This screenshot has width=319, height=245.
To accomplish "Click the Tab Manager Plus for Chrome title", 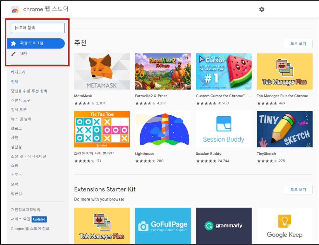I will coord(282,96).
